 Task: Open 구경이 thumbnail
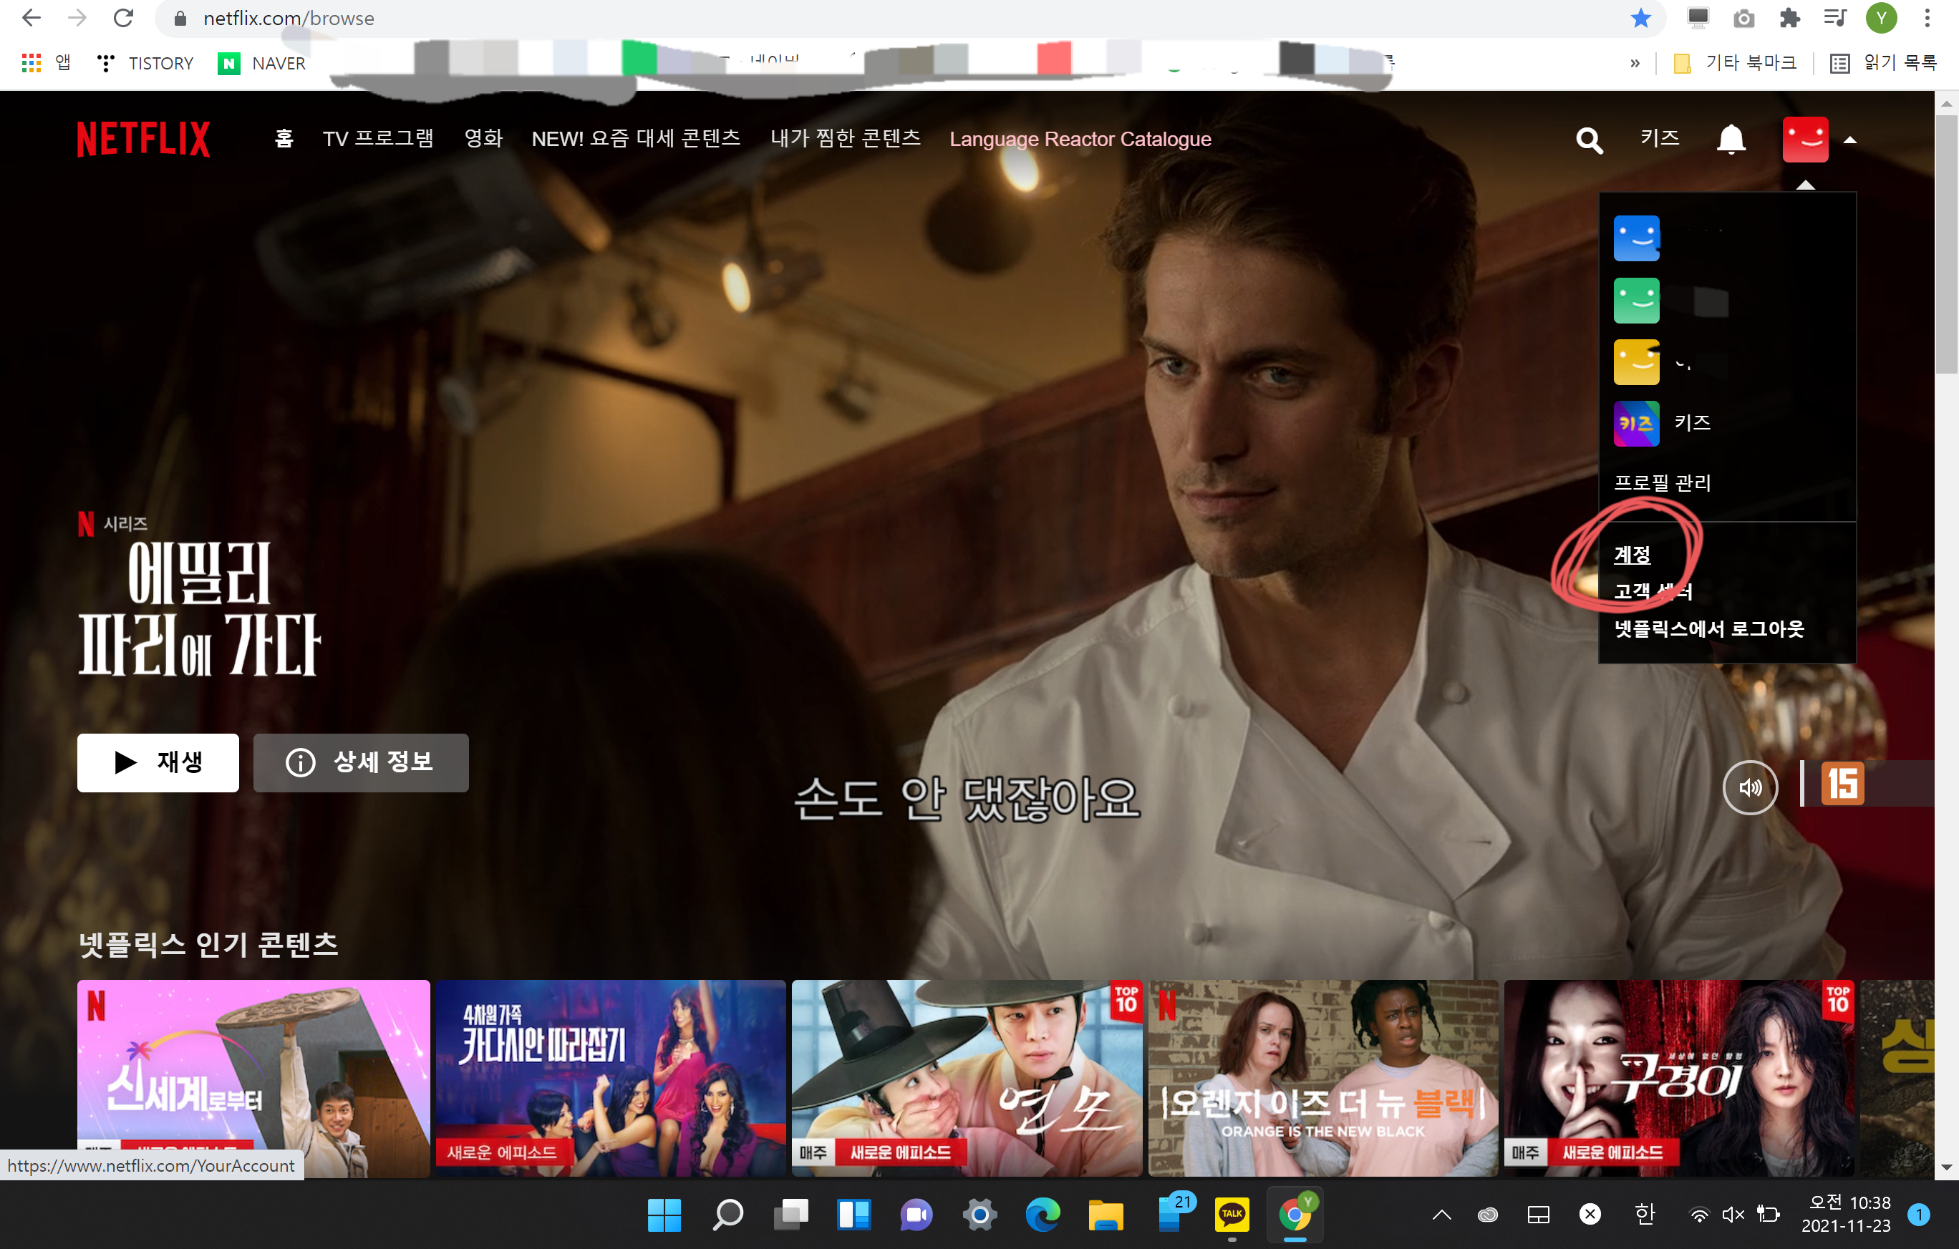pyautogui.click(x=1679, y=1077)
